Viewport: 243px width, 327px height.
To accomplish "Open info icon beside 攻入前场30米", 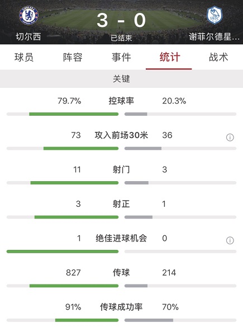I will [x=230, y=138].
